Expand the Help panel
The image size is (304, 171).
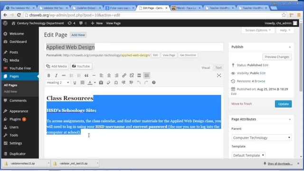coord(285,30)
